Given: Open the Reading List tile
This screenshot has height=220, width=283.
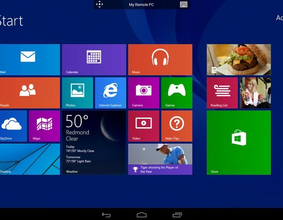Looking at the screenshot, I should [222, 93].
